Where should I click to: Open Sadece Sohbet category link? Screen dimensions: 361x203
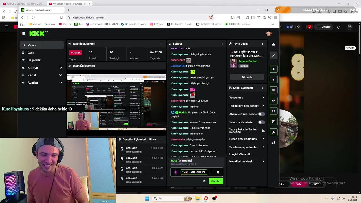248,61
